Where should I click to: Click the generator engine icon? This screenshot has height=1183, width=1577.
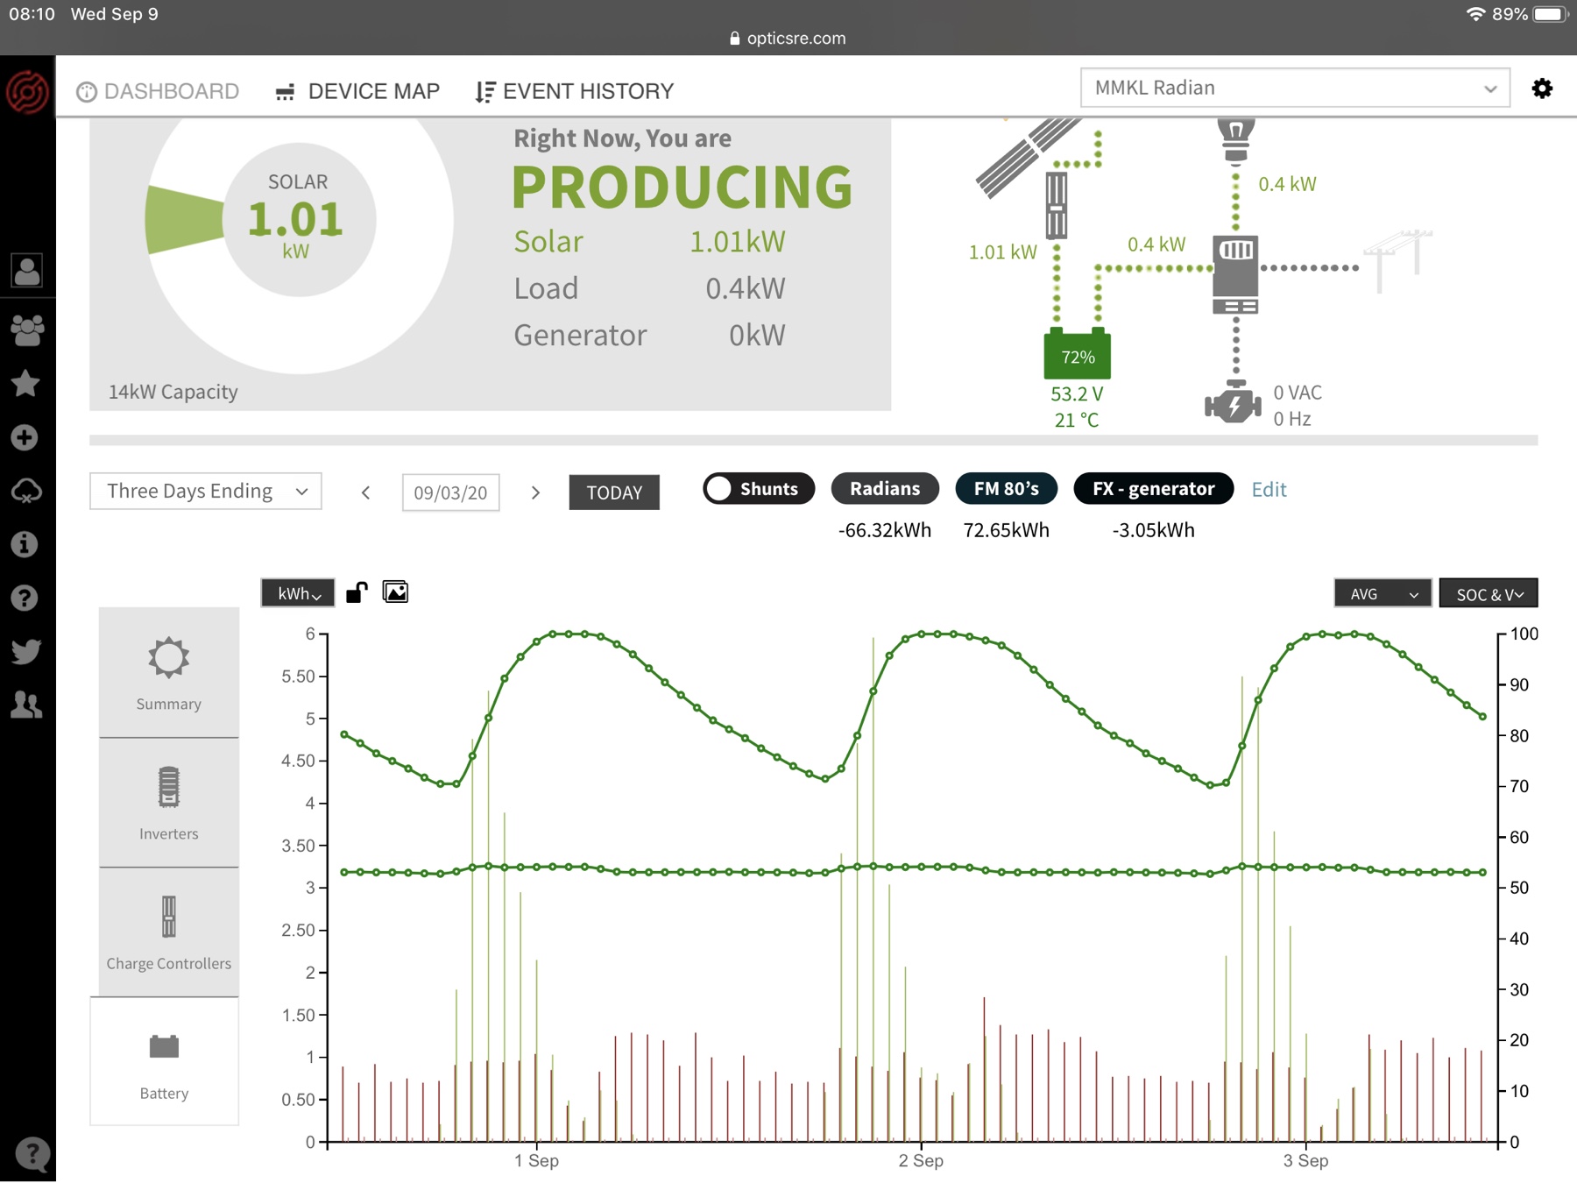(1233, 404)
